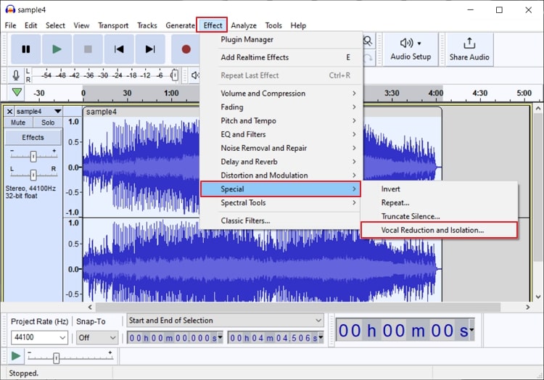Skip to start of the track
The height and width of the screenshot is (380, 544).
pyautogui.click(x=119, y=49)
